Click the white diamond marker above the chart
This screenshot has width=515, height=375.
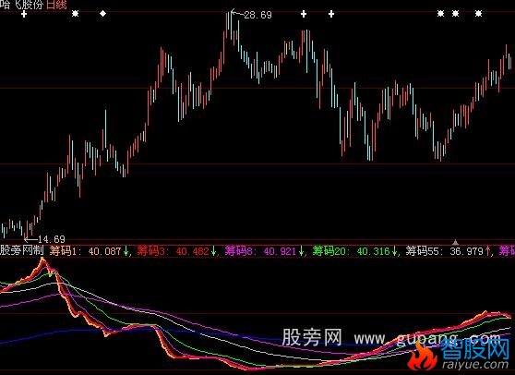tap(102, 14)
